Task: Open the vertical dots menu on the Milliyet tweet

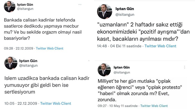Action: point(184,67)
